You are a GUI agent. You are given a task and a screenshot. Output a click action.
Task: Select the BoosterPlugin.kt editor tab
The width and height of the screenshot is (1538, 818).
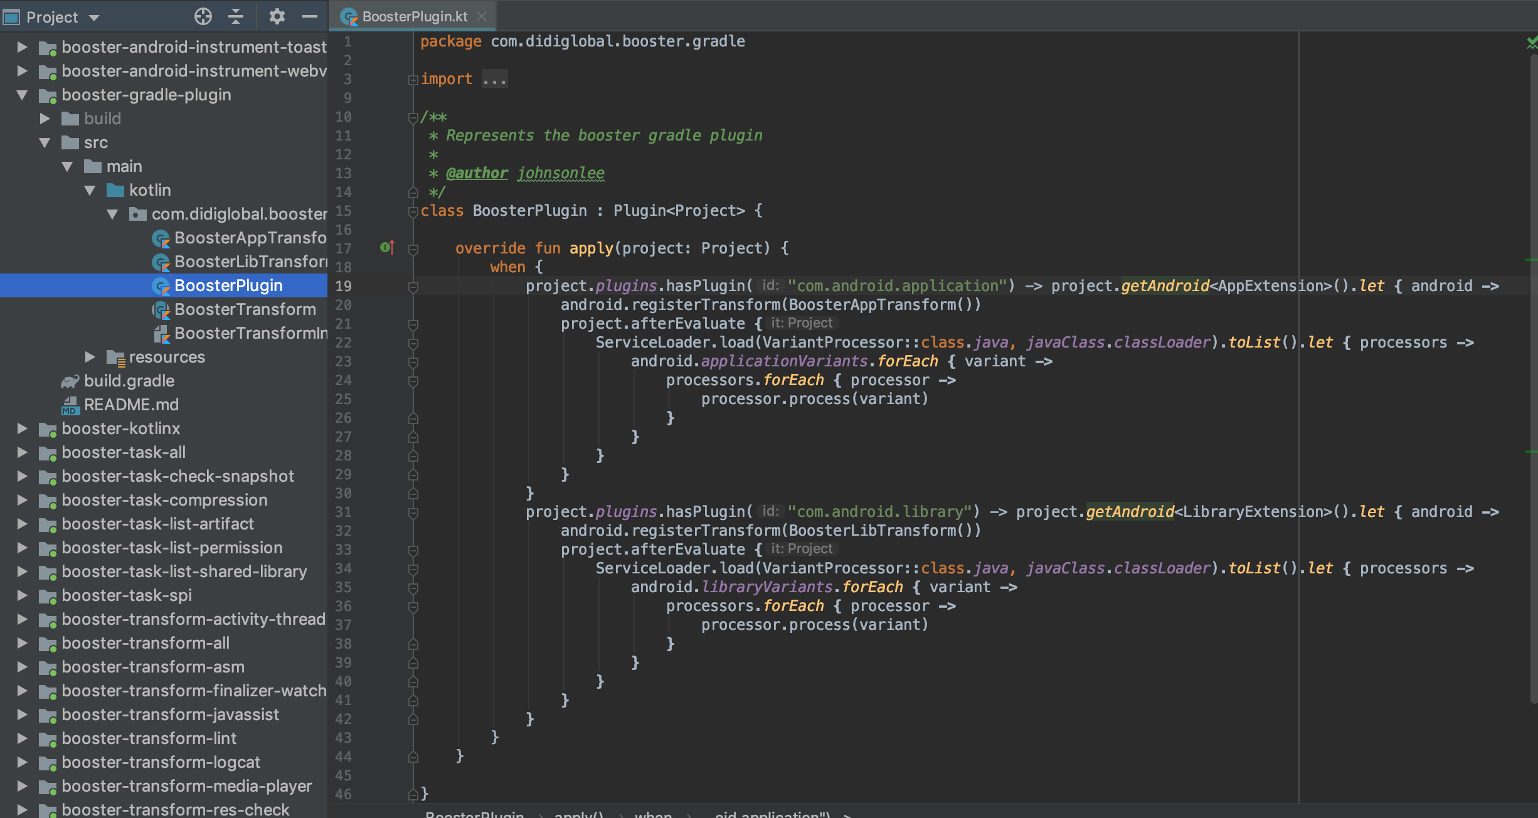pos(414,17)
